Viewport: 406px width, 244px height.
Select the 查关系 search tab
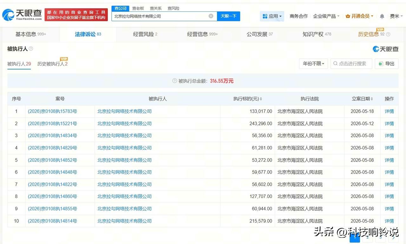pyautogui.click(x=156, y=8)
